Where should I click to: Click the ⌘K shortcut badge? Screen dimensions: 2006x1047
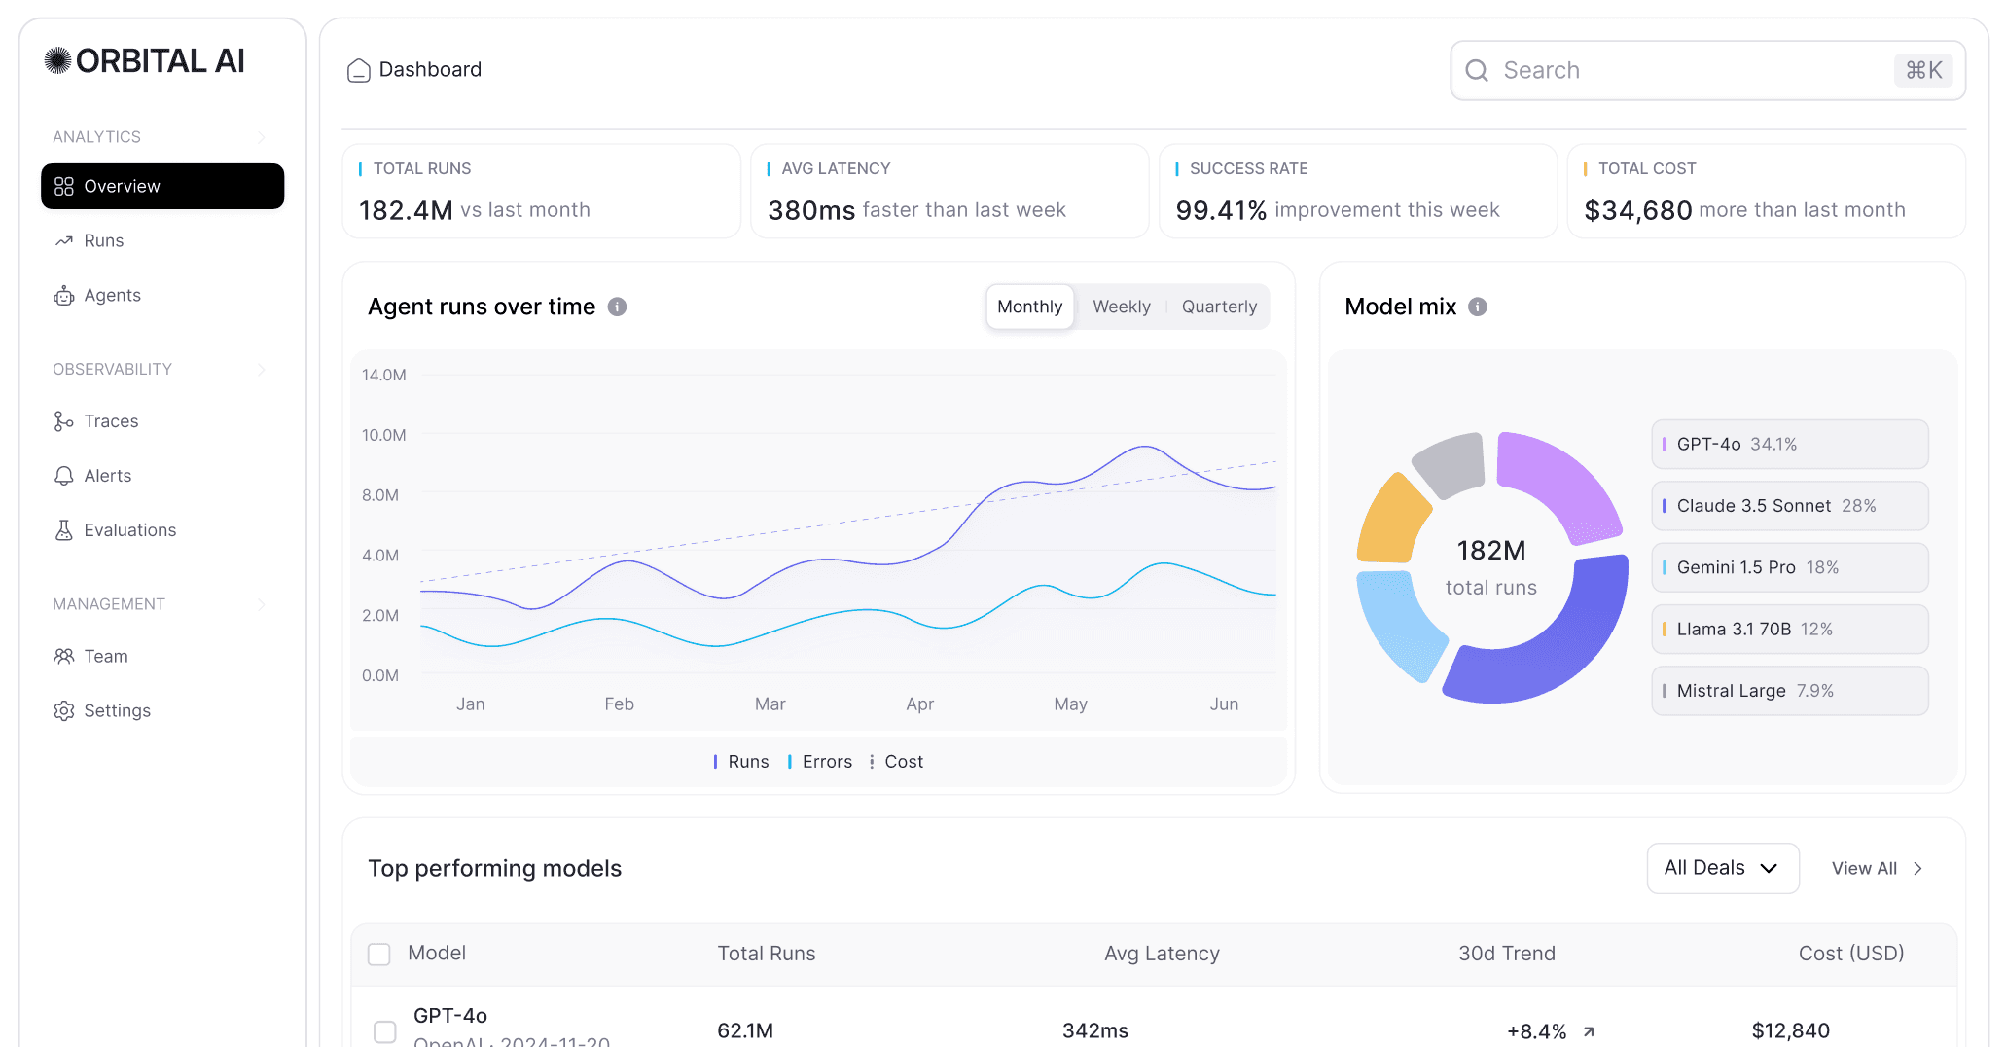coord(1923,70)
